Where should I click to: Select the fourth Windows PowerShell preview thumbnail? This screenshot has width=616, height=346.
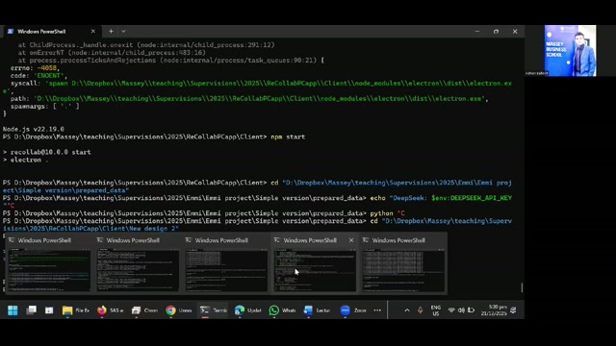pyautogui.click(x=315, y=264)
